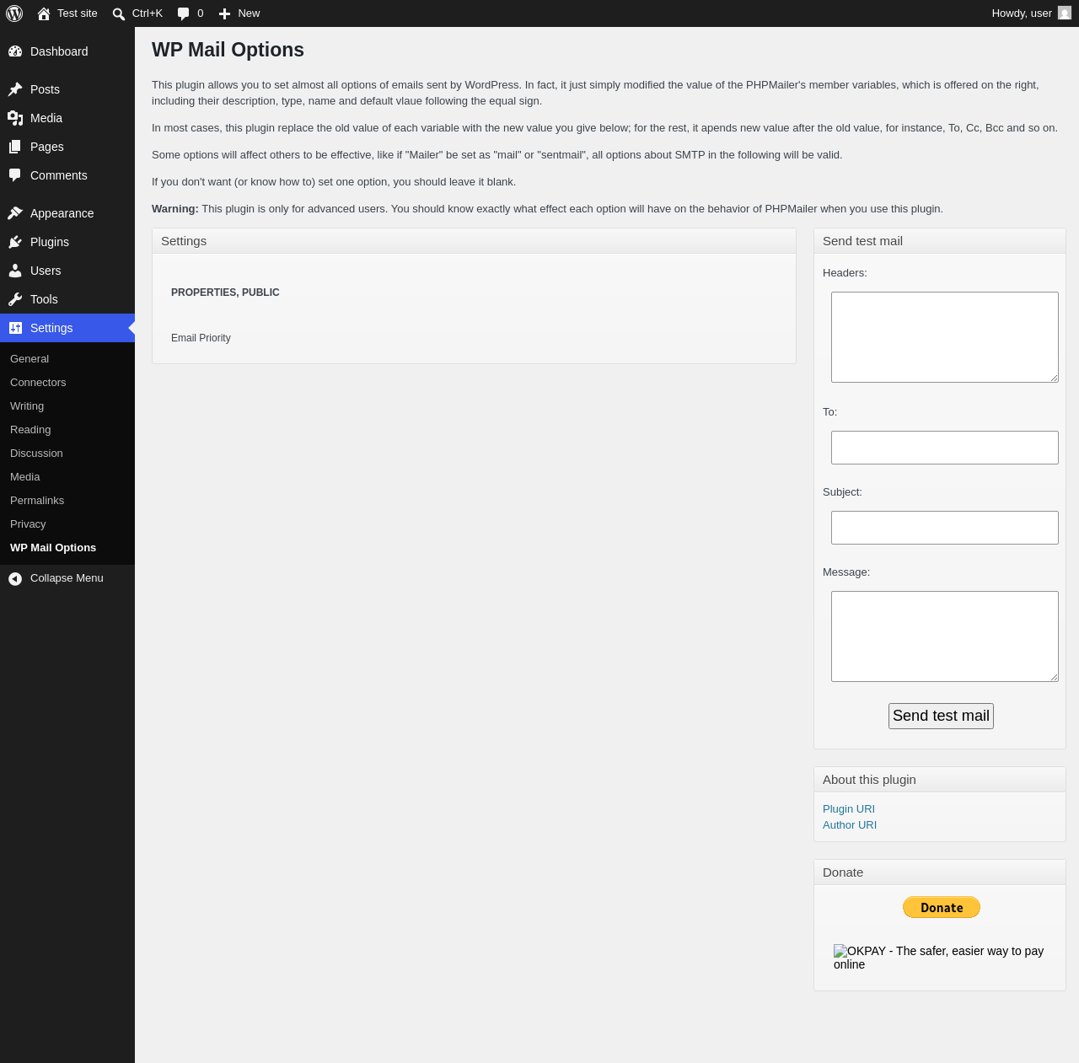The image size is (1079, 1063).
Task: Click the New content link in admin bar
Action: click(239, 13)
